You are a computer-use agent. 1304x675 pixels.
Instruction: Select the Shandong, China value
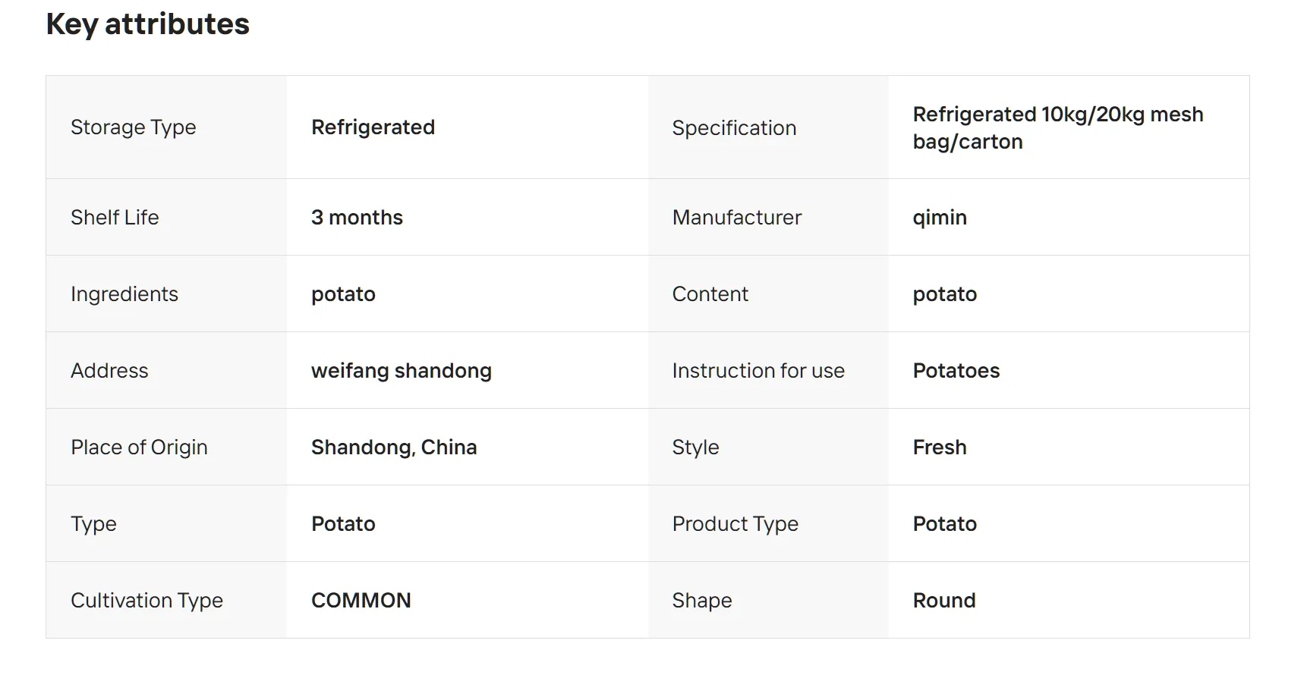[393, 447]
